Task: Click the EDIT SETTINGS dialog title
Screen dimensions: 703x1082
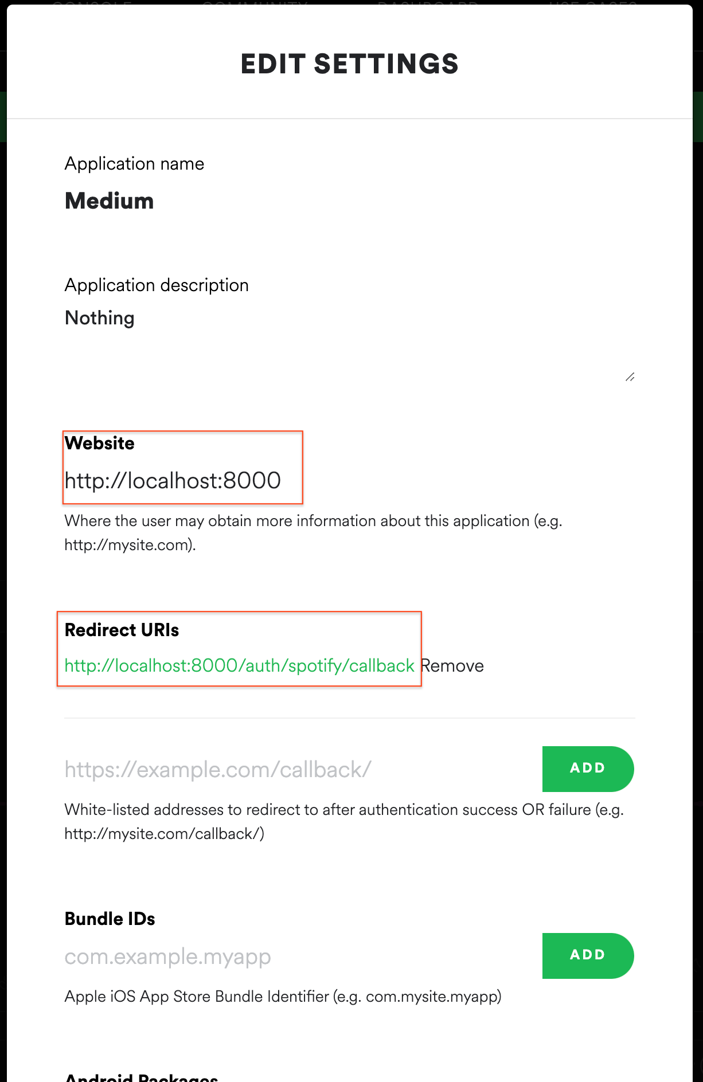Action: pyautogui.click(x=350, y=64)
